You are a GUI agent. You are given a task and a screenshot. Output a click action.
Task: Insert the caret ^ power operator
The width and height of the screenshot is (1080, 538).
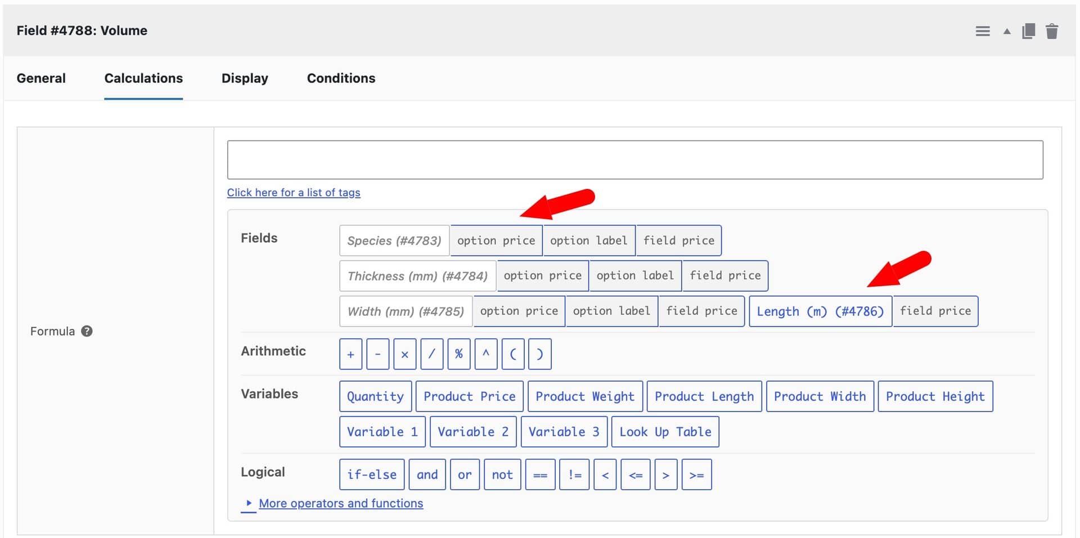486,354
